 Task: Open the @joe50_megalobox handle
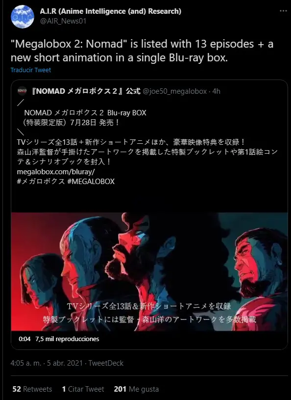pos(175,91)
